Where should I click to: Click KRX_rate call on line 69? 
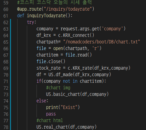pyautogui.click(x=82, y=68)
